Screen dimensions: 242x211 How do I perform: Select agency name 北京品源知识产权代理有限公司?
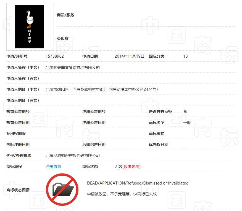point(73,156)
